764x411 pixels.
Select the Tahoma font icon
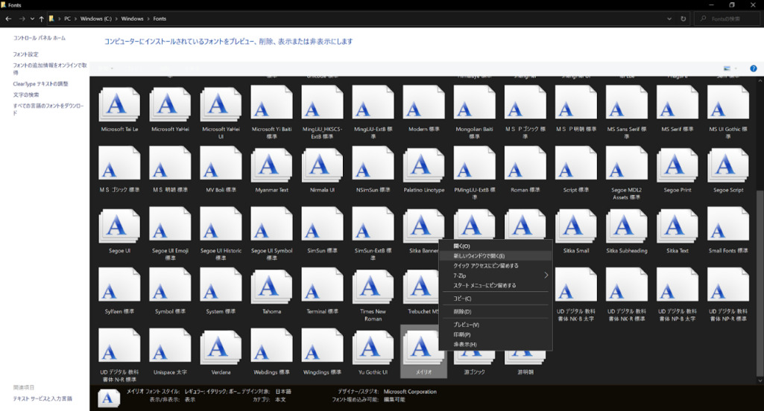pyautogui.click(x=271, y=287)
